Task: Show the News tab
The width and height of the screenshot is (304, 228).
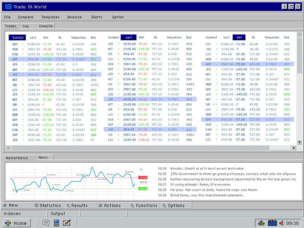Action: tap(45, 157)
